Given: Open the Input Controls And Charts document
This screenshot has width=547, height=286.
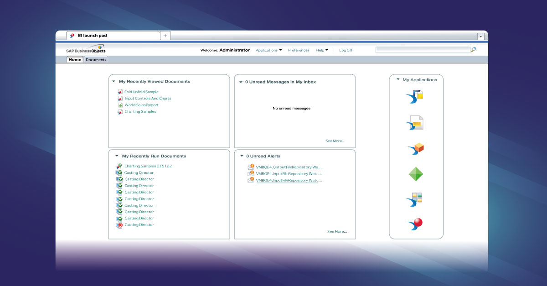Looking at the screenshot, I should 148,99.
